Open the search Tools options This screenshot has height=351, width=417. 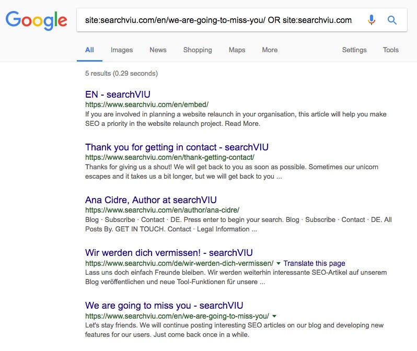[x=391, y=50]
